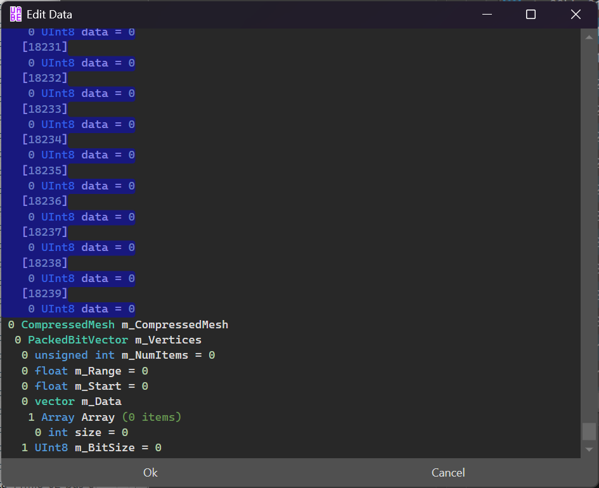The width and height of the screenshot is (599, 488).
Task: Click the Cancel button
Action: (x=448, y=473)
